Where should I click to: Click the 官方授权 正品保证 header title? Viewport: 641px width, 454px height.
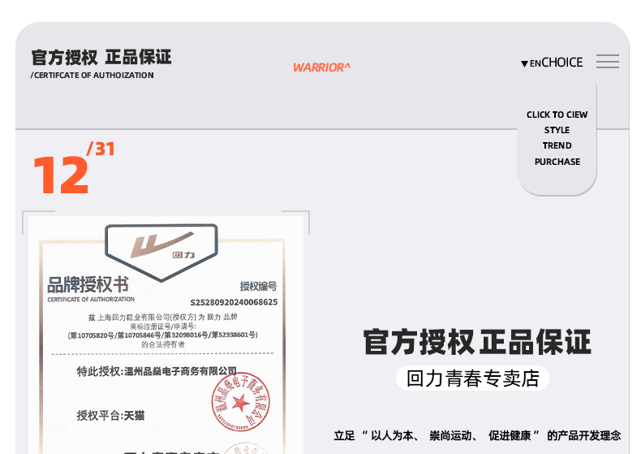pos(101,58)
